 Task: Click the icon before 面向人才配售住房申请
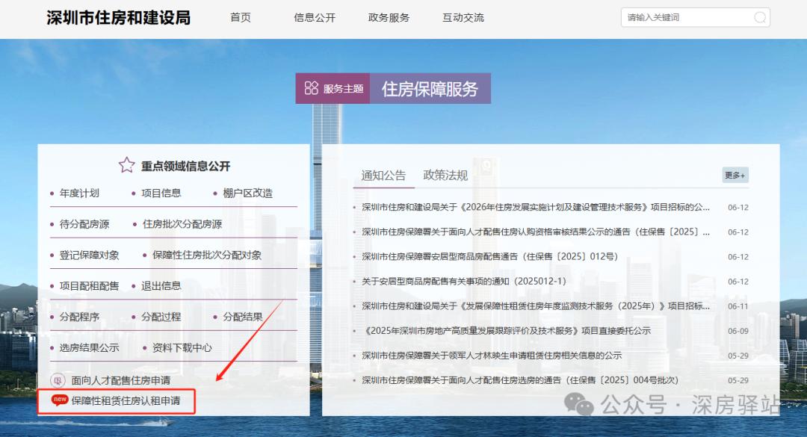tap(58, 379)
